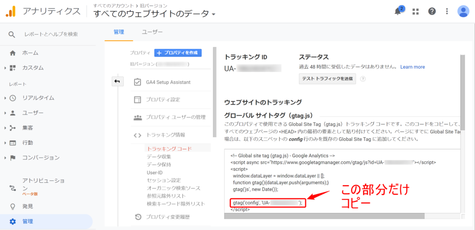Click the Acquisition branching icon
Viewport: 475px width, 230px height.
pyautogui.click(x=13, y=128)
